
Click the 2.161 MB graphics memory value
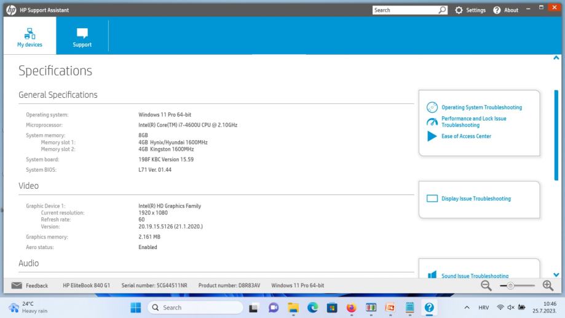tap(149, 237)
